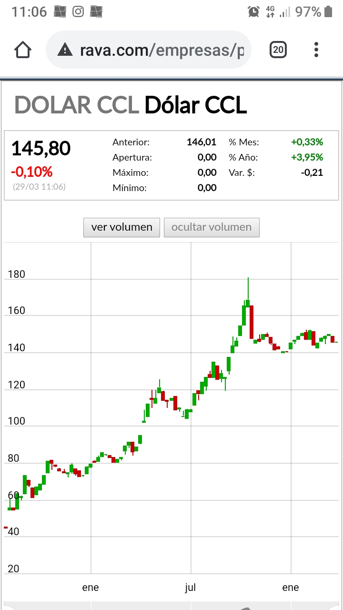The width and height of the screenshot is (343, 610).
Task: Tap the Anterior value 146,01
Action: click(202, 142)
